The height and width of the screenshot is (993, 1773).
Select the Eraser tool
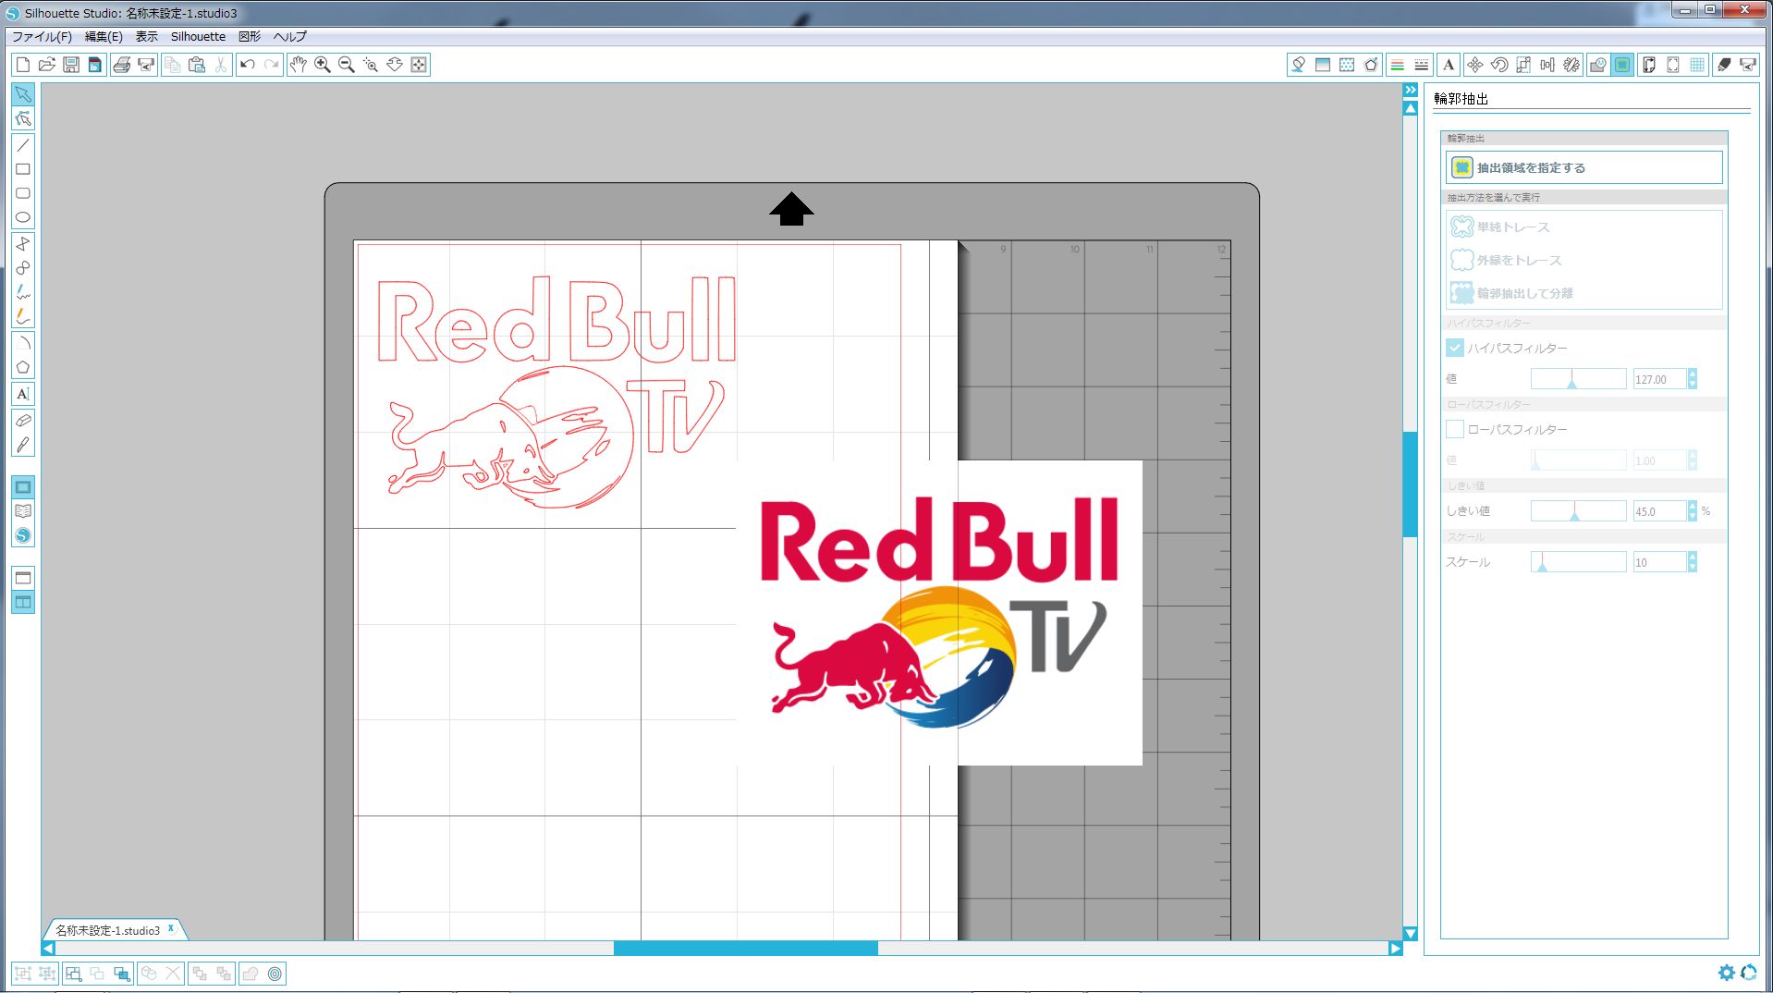(23, 421)
